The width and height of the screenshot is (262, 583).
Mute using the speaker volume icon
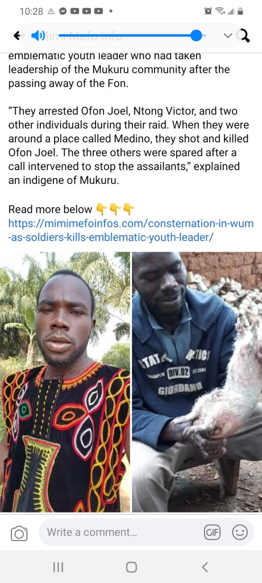[x=38, y=36]
